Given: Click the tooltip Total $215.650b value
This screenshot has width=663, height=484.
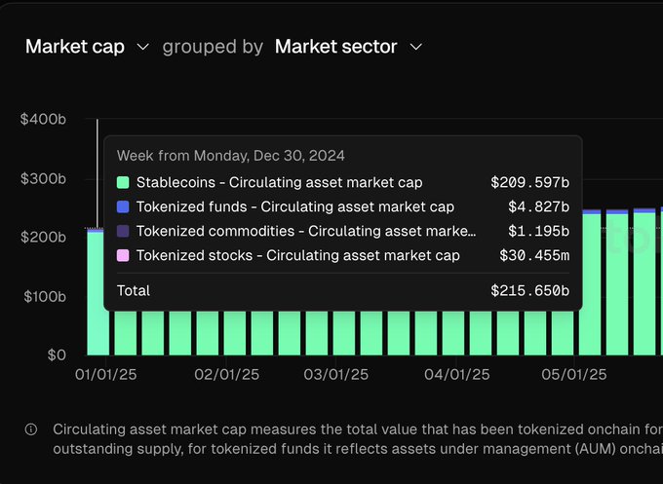Looking at the screenshot, I should pos(529,290).
